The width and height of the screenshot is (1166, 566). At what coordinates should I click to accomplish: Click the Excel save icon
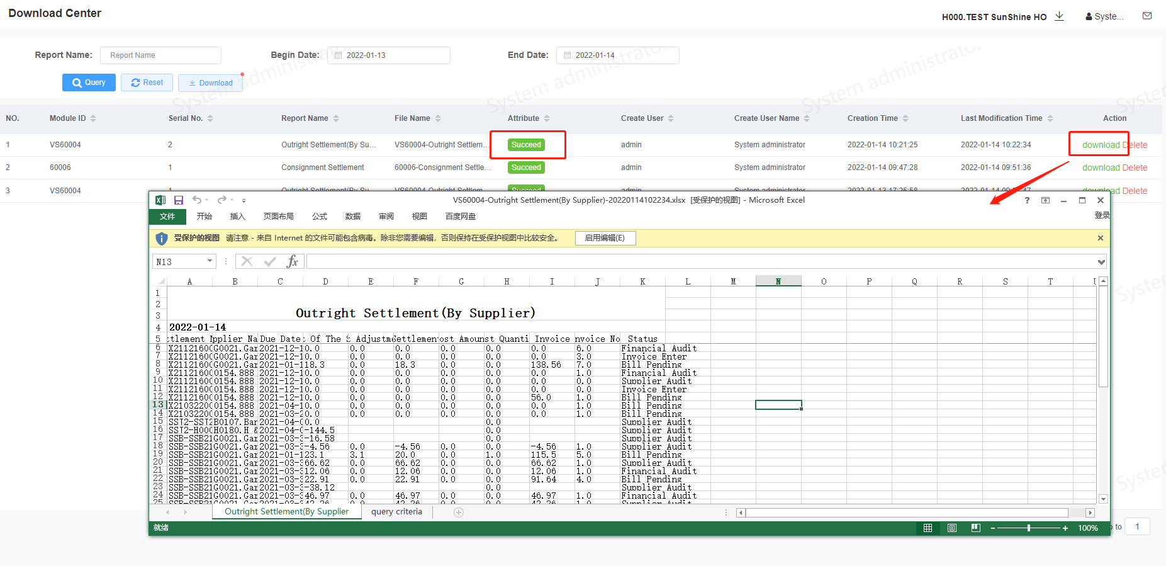click(x=179, y=200)
